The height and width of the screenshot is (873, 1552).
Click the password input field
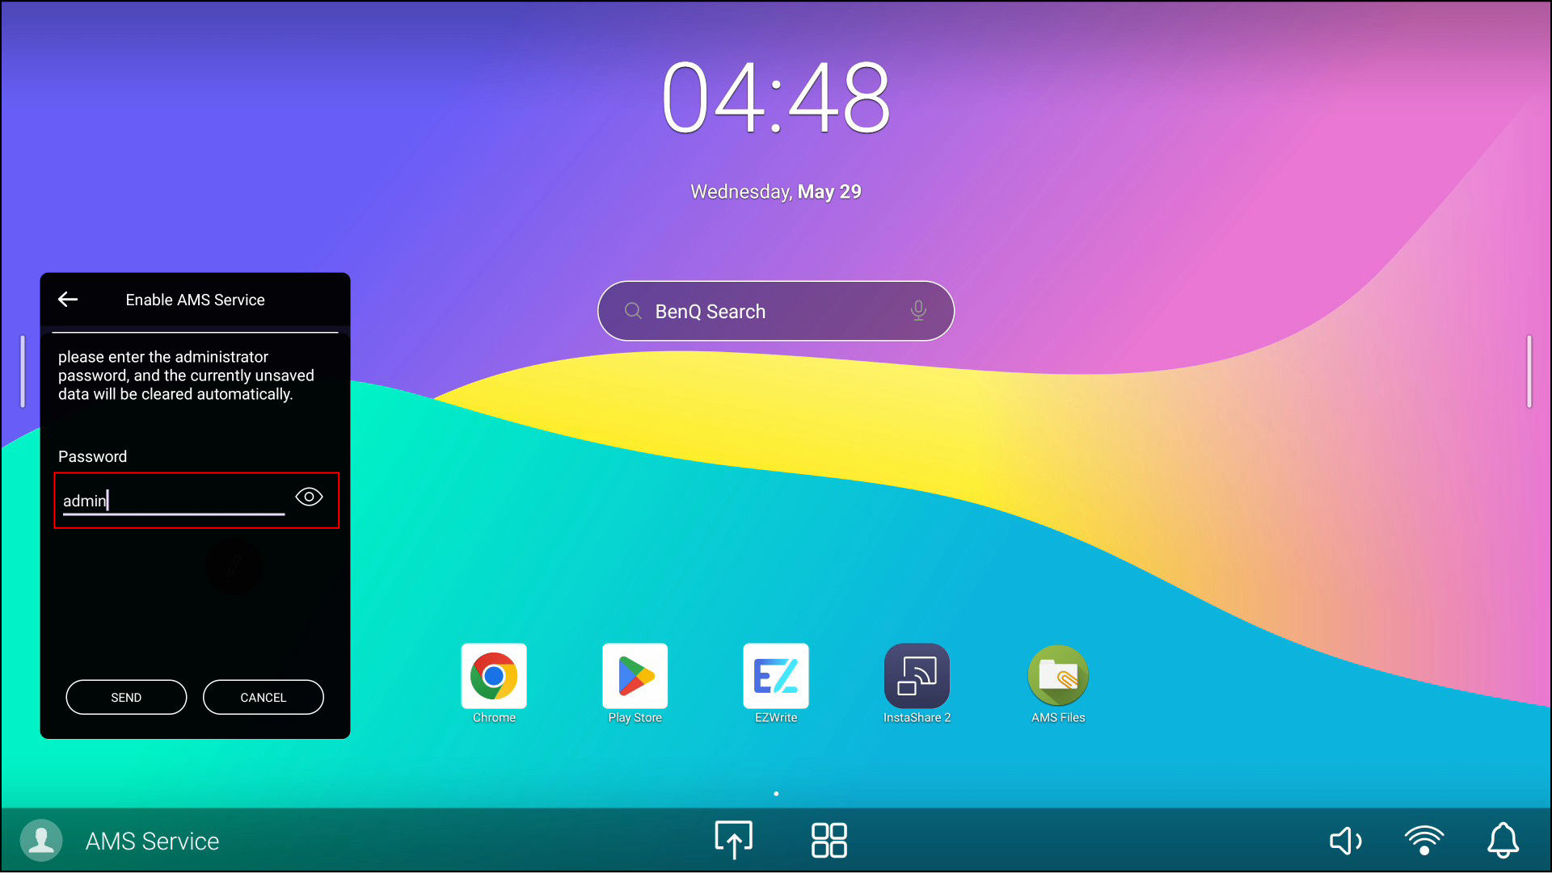point(173,501)
